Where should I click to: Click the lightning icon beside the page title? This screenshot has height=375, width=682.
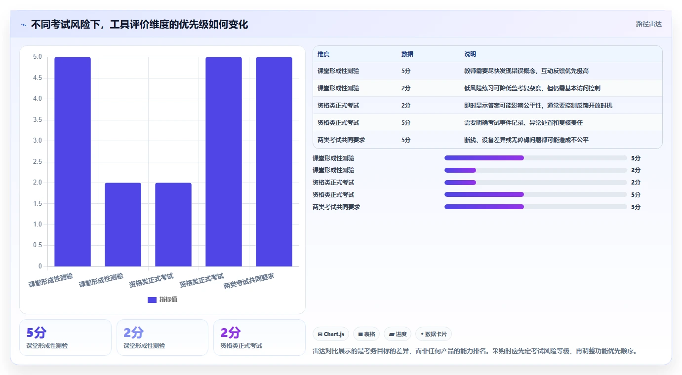tap(24, 25)
